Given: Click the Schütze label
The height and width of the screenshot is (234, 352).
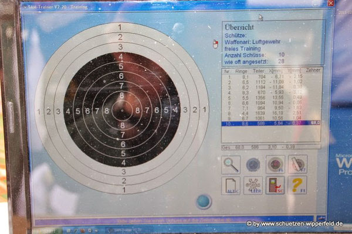Looking at the screenshot, I should click(x=235, y=36).
